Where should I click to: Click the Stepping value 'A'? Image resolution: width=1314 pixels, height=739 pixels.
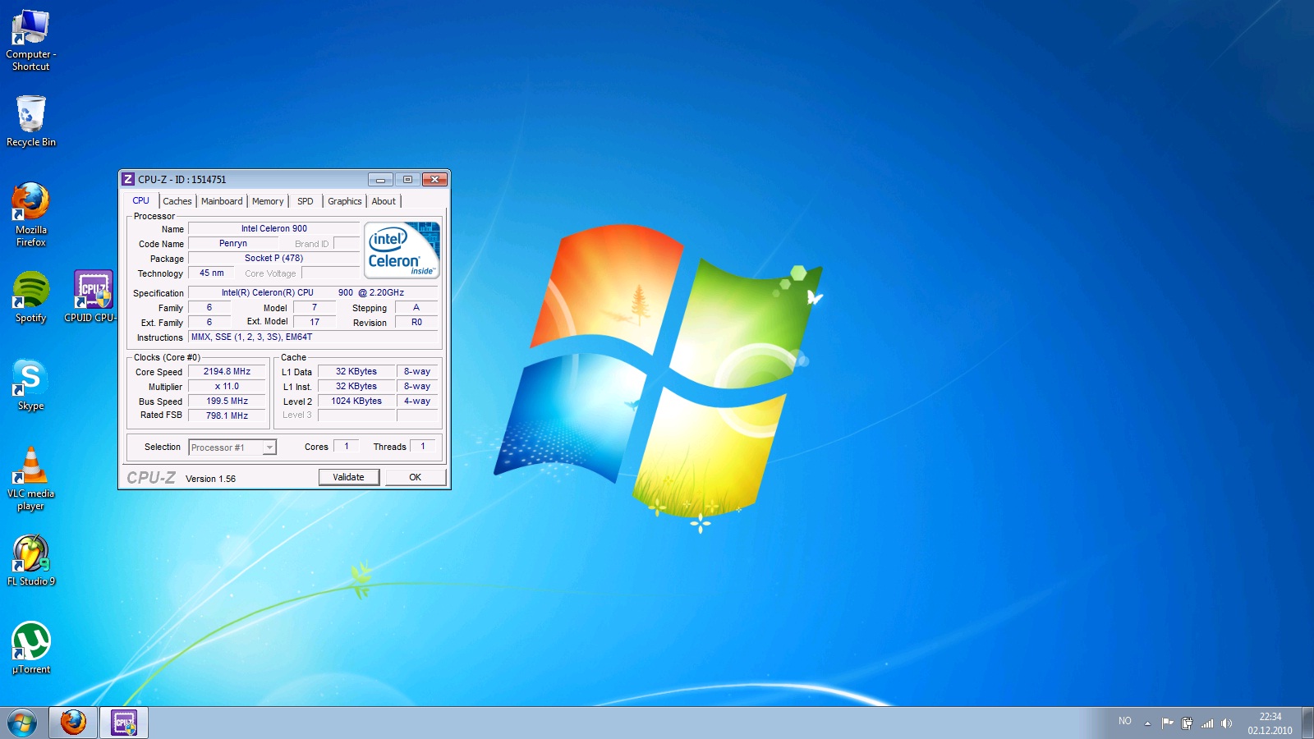tap(416, 308)
